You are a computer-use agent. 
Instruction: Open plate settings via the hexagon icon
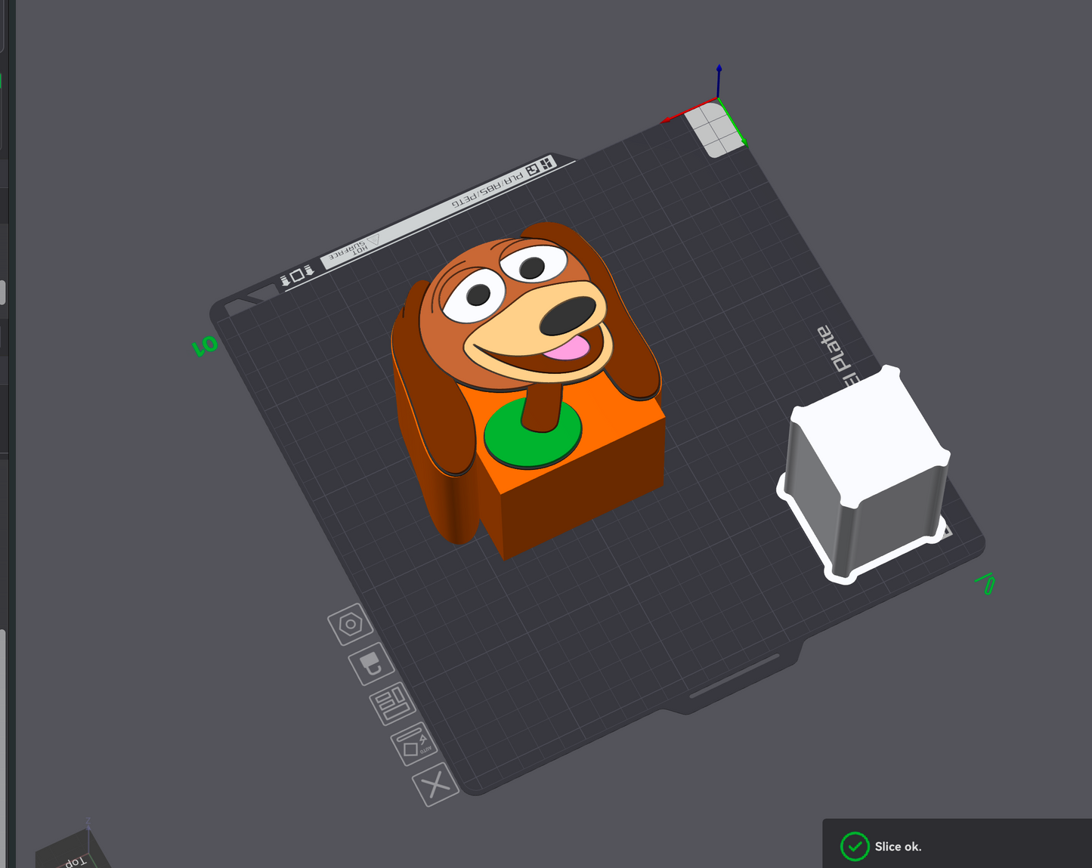click(x=351, y=625)
